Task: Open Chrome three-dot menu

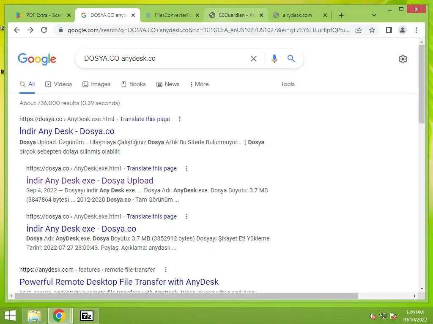Action: (416, 30)
